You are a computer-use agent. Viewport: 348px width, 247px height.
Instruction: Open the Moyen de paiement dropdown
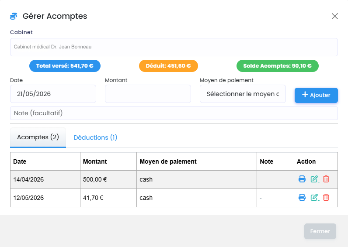[x=243, y=94]
